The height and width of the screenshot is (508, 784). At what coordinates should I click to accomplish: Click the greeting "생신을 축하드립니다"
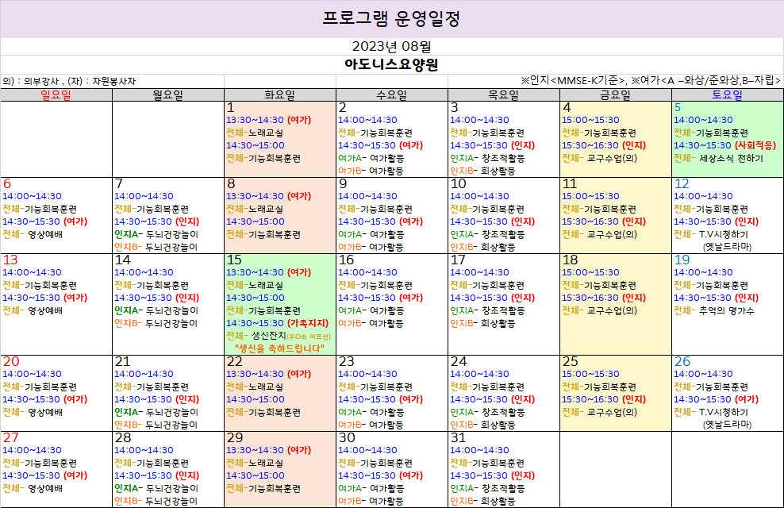click(279, 348)
